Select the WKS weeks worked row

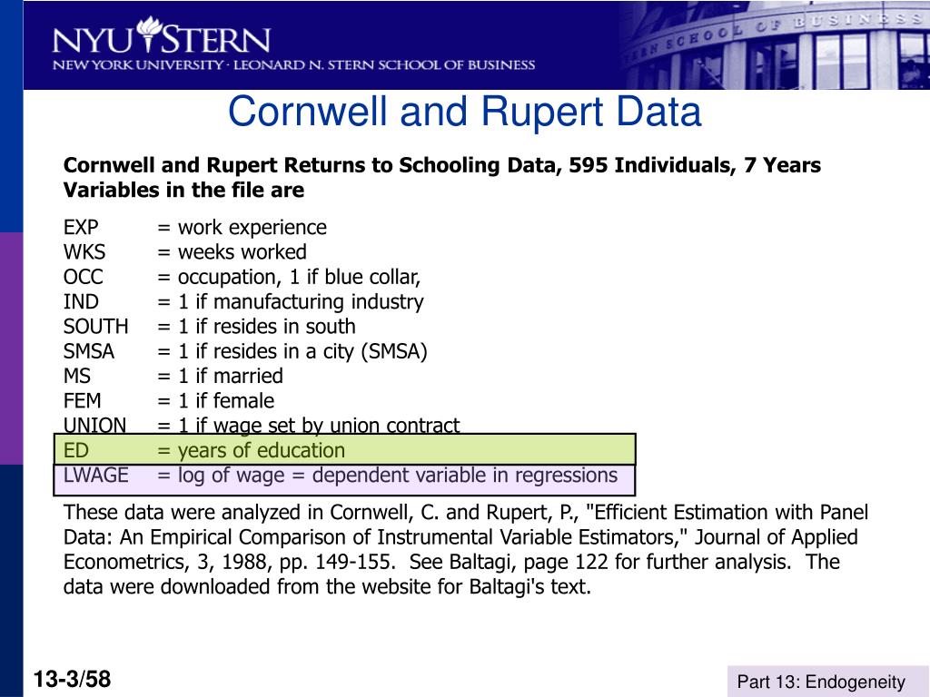point(185,252)
